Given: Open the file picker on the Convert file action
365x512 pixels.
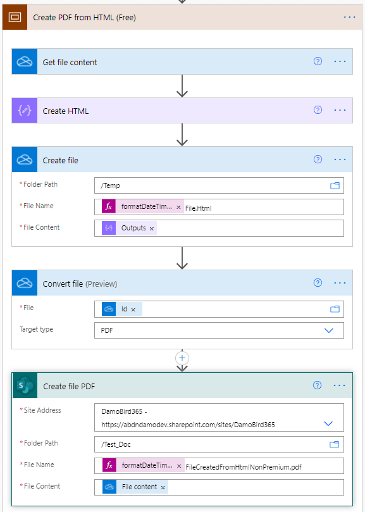Looking at the screenshot, I should pos(336,309).
